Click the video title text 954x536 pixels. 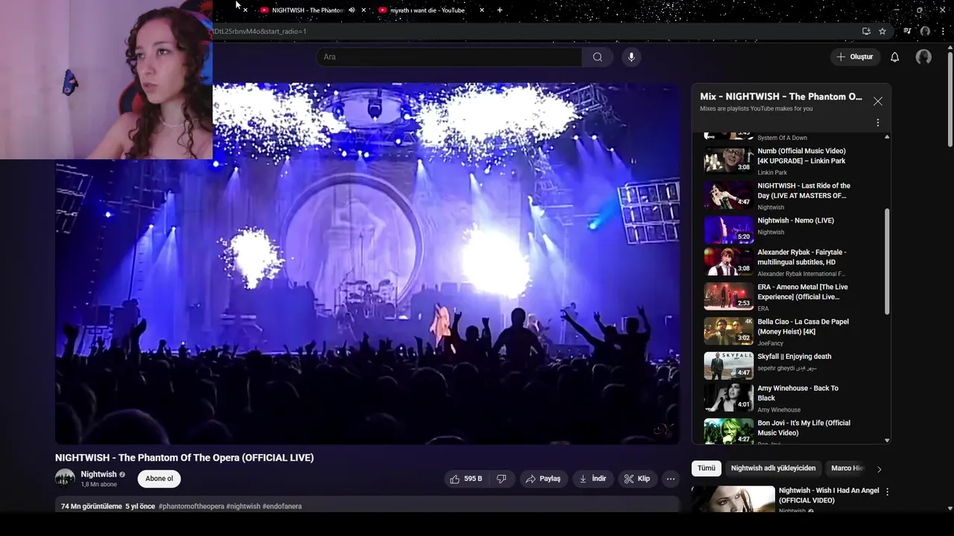point(184,458)
